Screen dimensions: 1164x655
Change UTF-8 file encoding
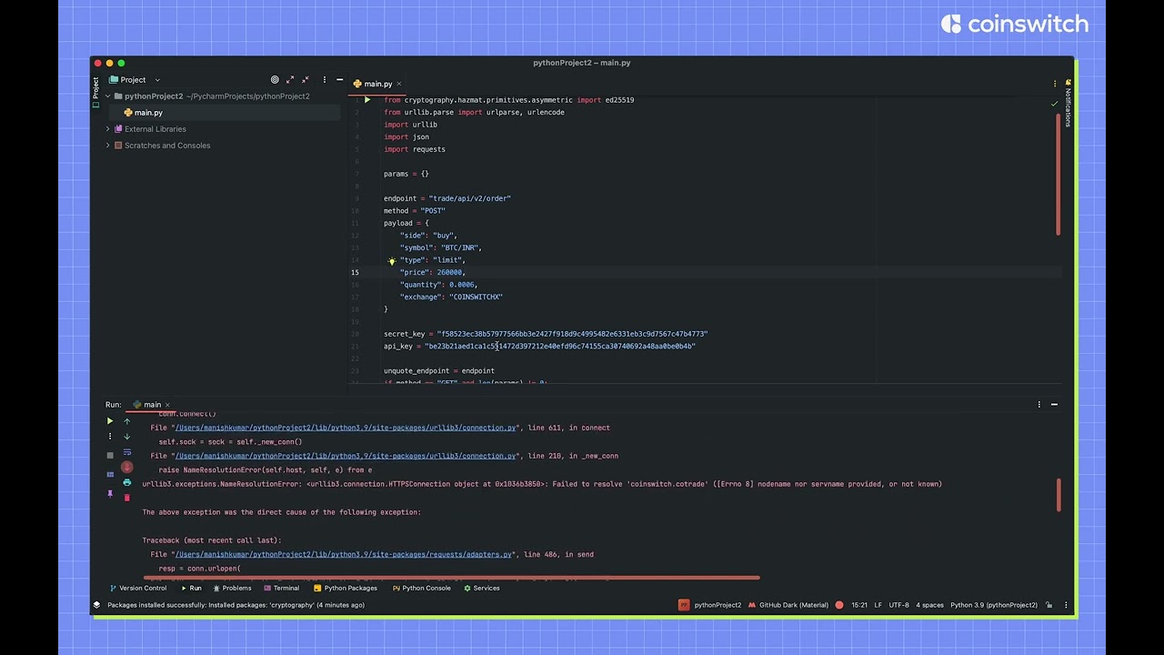(x=898, y=605)
